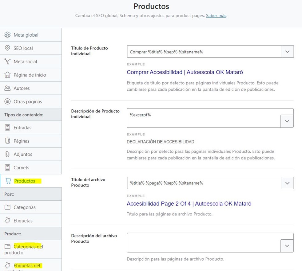Click the tag icon beside Etiquetas
302x271 pixels.
[x=8, y=221]
